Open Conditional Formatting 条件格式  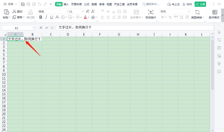coord(214,14)
